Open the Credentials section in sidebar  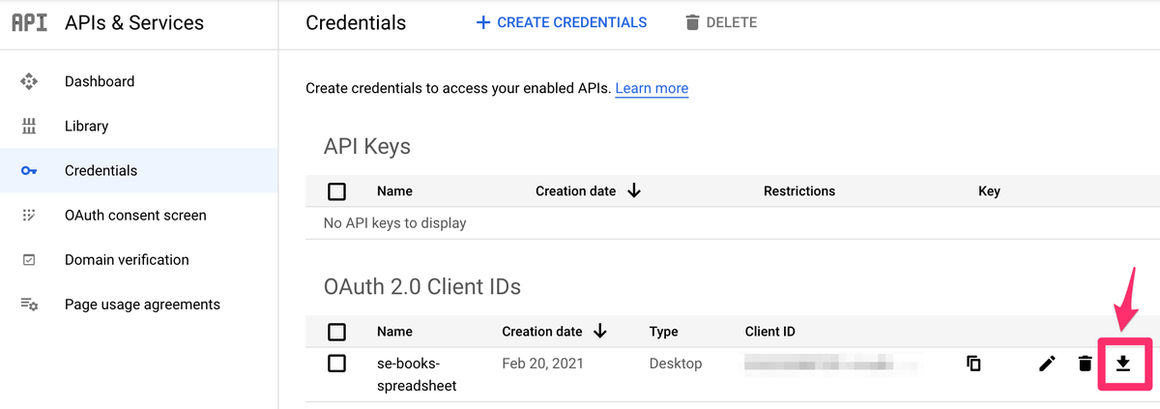coord(101,170)
